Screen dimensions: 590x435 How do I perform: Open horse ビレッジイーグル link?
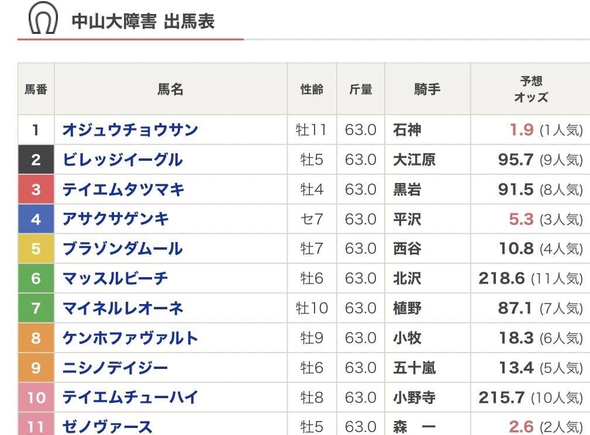coord(122,160)
